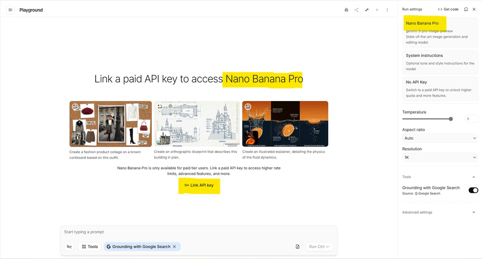Viewport: 482px width, 259px height.
Task: Remove the Grounding with Google Search chip
Action: click(x=174, y=247)
